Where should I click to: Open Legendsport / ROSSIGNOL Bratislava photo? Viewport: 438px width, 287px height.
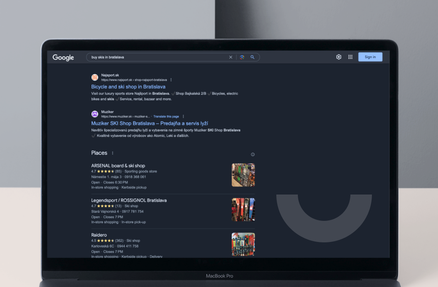tap(243, 210)
